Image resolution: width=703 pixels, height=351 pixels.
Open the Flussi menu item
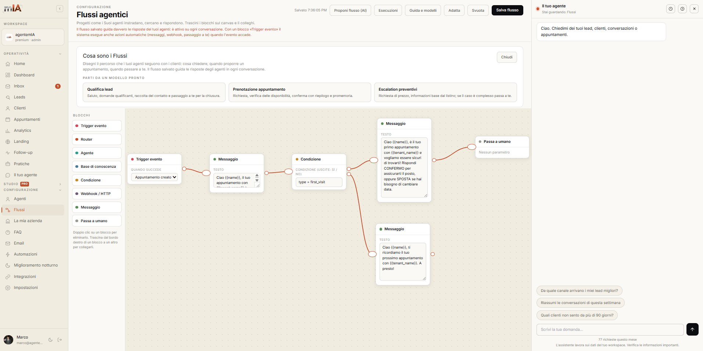[33, 210]
